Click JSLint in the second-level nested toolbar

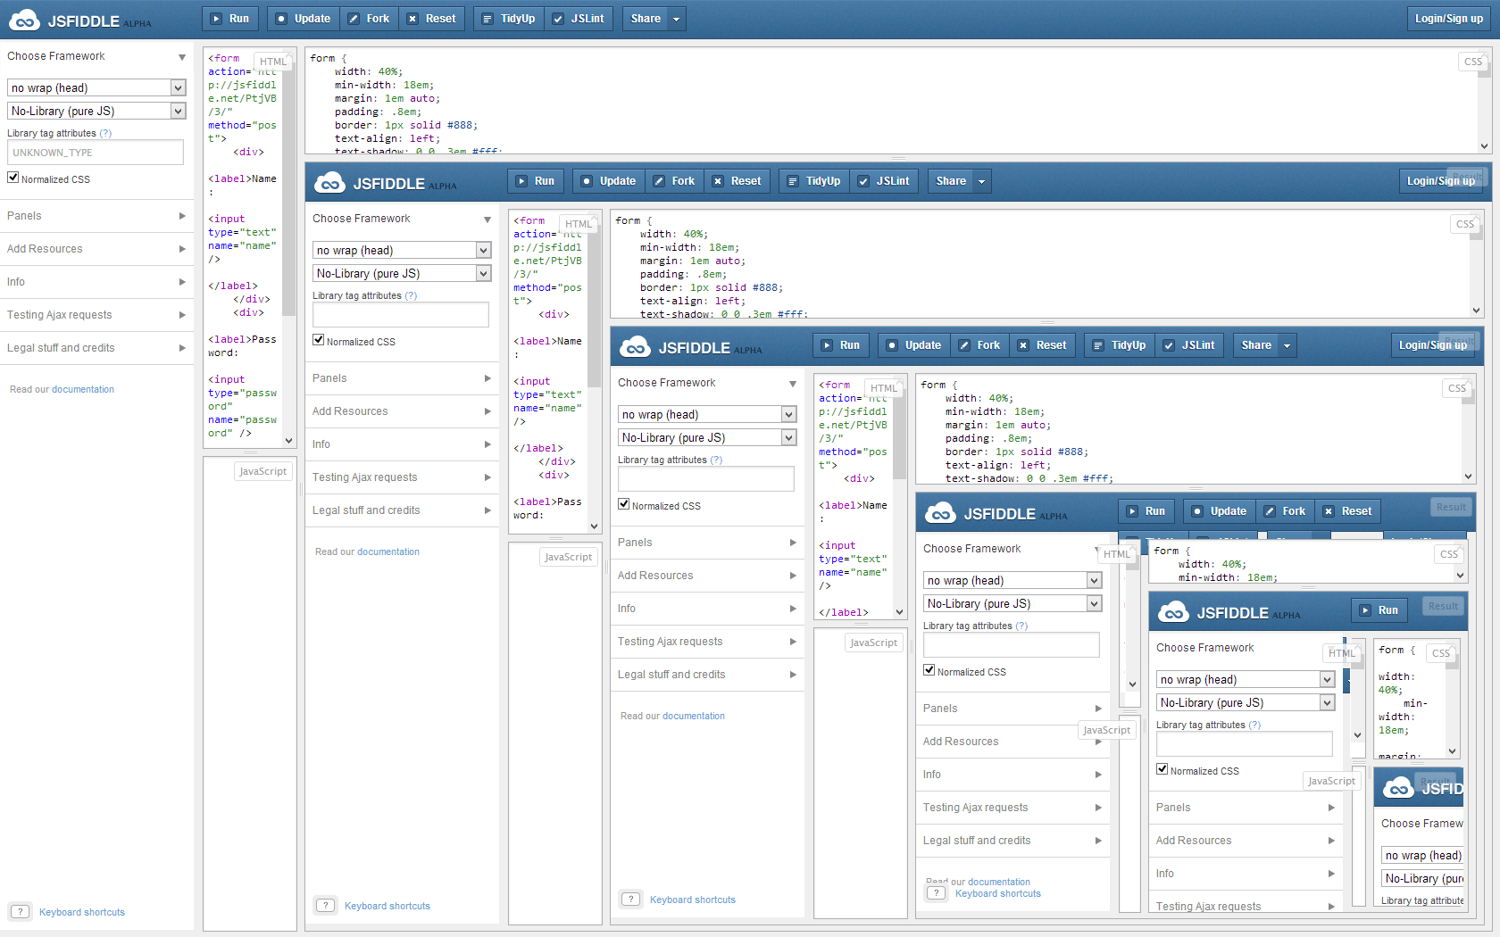pos(884,181)
